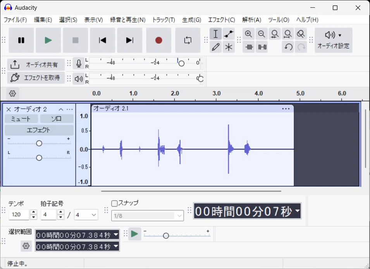Screen dimensions: 370x269
Task: Click the Stop button
Action: pyautogui.click(x=76, y=40)
